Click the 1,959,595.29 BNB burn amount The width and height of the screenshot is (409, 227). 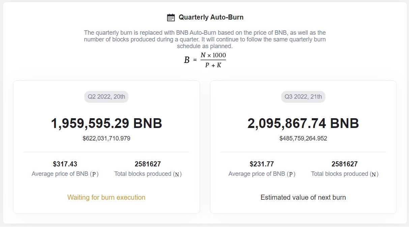pyautogui.click(x=106, y=123)
